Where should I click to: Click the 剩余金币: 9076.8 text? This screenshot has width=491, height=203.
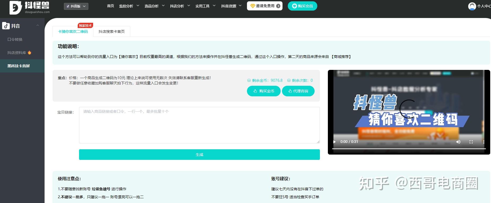click(x=267, y=80)
